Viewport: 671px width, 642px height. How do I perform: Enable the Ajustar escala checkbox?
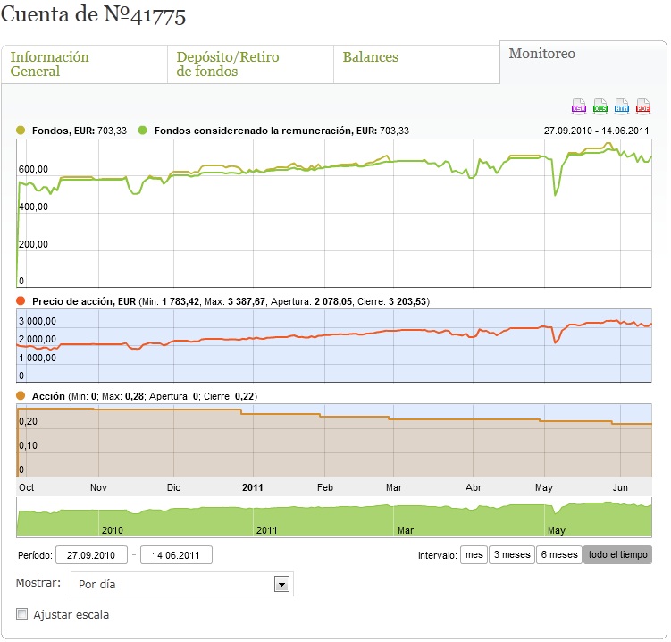[x=21, y=613]
